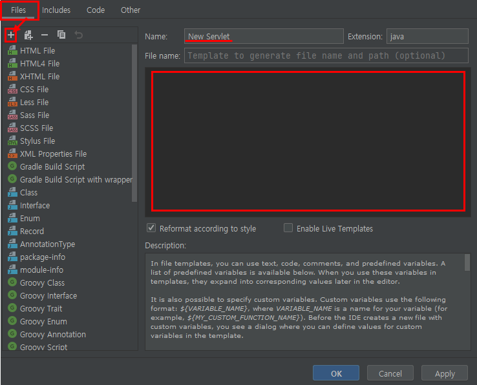The width and height of the screenshot is (477, 385).
Task: Select the Record template icon
Action: (x=12, y=231)
